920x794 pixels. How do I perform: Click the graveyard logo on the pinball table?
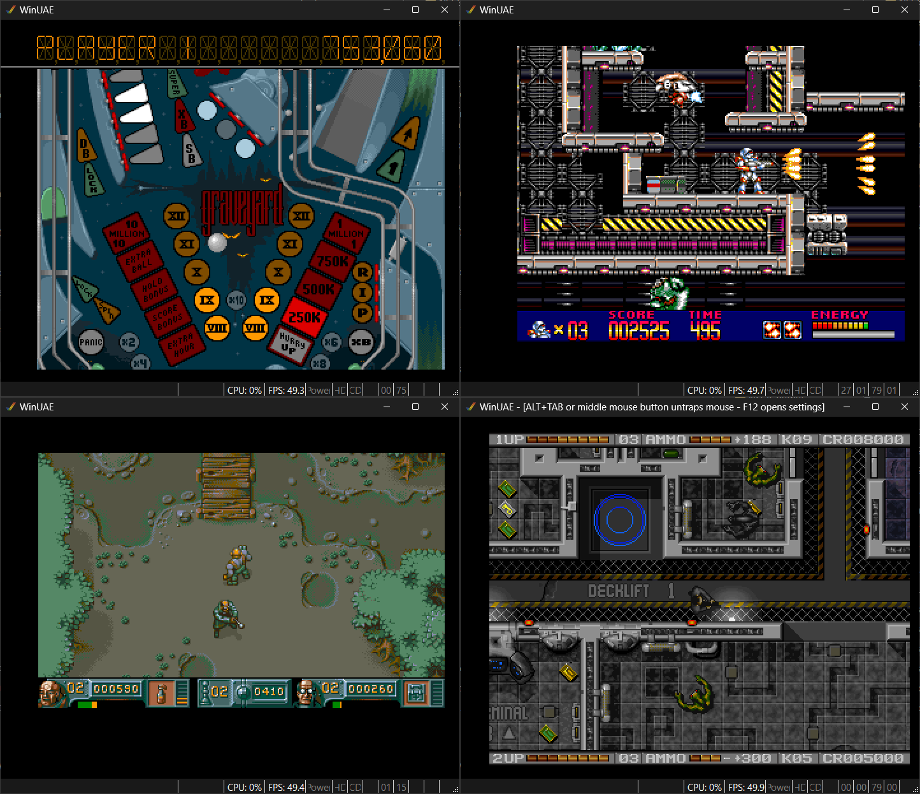pyautogui.click(x=242, y=210)
